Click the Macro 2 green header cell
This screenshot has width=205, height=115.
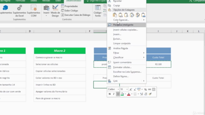[60, 51]
